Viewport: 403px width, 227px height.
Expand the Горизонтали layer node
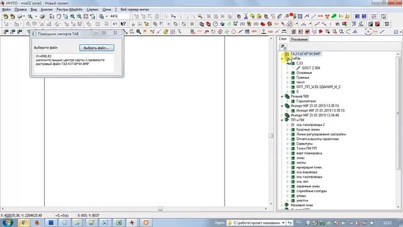pos(288,101)
